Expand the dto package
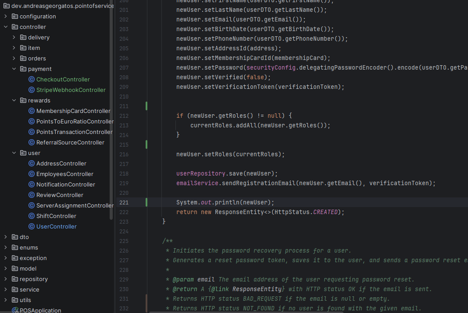The height and width of the screenshot is (313, 468). (x=5, y=237)
